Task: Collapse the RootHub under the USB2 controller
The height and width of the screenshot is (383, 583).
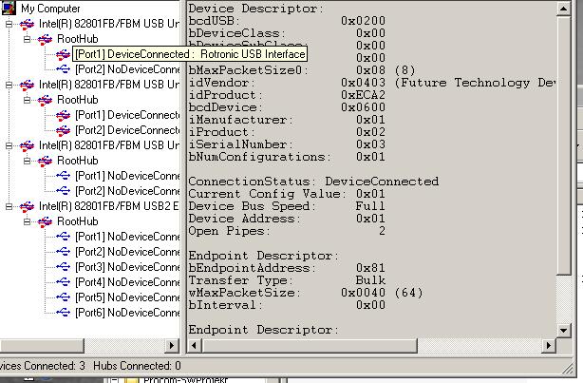Action: click(x=28, y=221)
